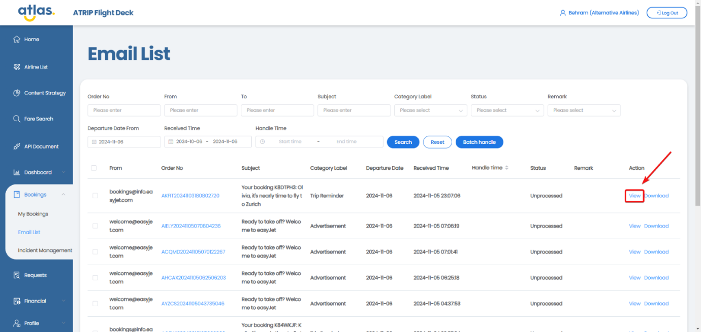Expand the Dashboard menu section

point(39,172)
